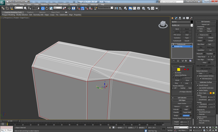Toggle Smooth Result checkbox
The width and height of the screenshot is (218, 132).
pyautogui.click(x=198, y=85)
